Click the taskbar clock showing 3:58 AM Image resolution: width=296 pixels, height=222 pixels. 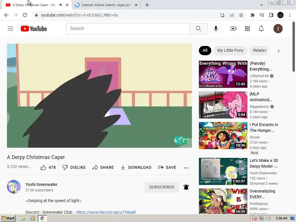pos(281,219)
